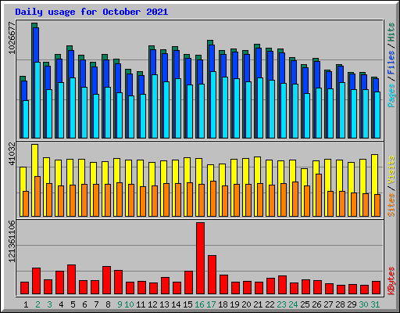400x313 pixels.
Task: Click day label 11 on the x-axis
Action: point(141,304)
